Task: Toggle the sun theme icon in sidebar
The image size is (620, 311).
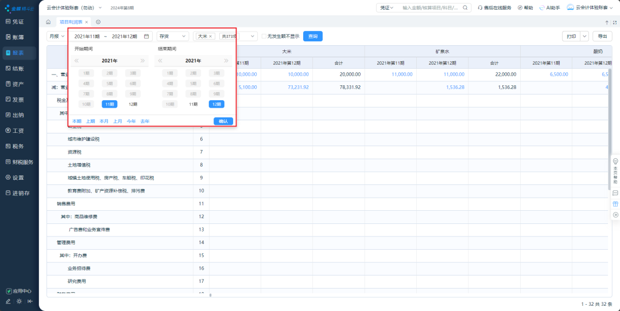Action: click(x=19, y=301)
